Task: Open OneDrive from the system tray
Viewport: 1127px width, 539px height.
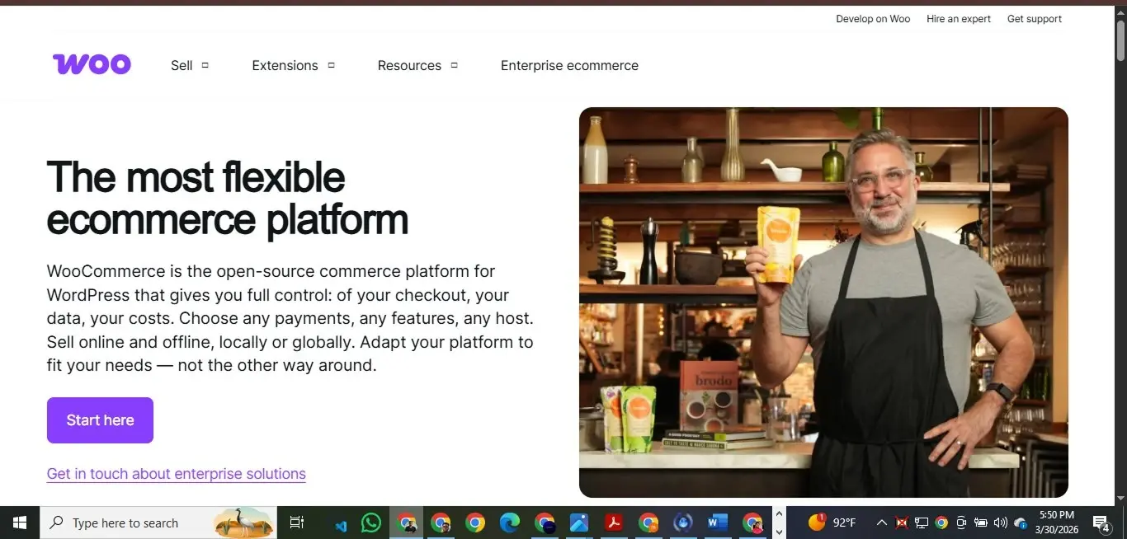Action: coord(1020,522)
